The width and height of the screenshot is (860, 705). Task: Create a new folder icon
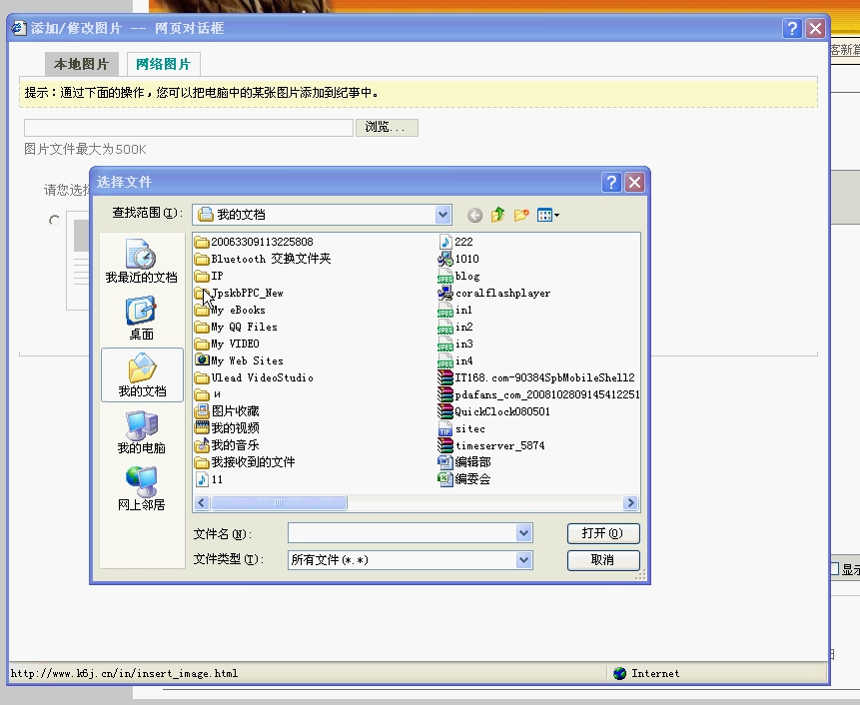(x=521, y=215)
